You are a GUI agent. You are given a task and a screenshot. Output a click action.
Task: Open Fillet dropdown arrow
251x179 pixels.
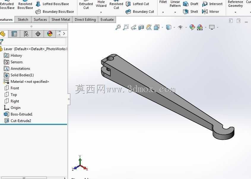click(x=163, y=12)
